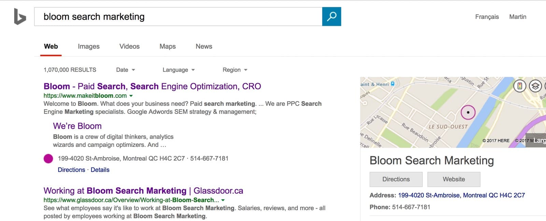Click the magenta location pin beside address
The height and width of the screenshot is (221, 546).
pos(48,158)
